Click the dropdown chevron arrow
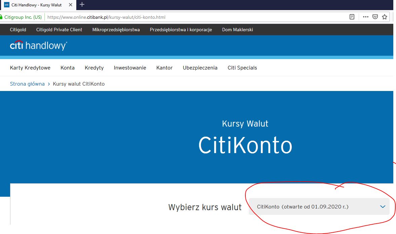 [383, 206]
